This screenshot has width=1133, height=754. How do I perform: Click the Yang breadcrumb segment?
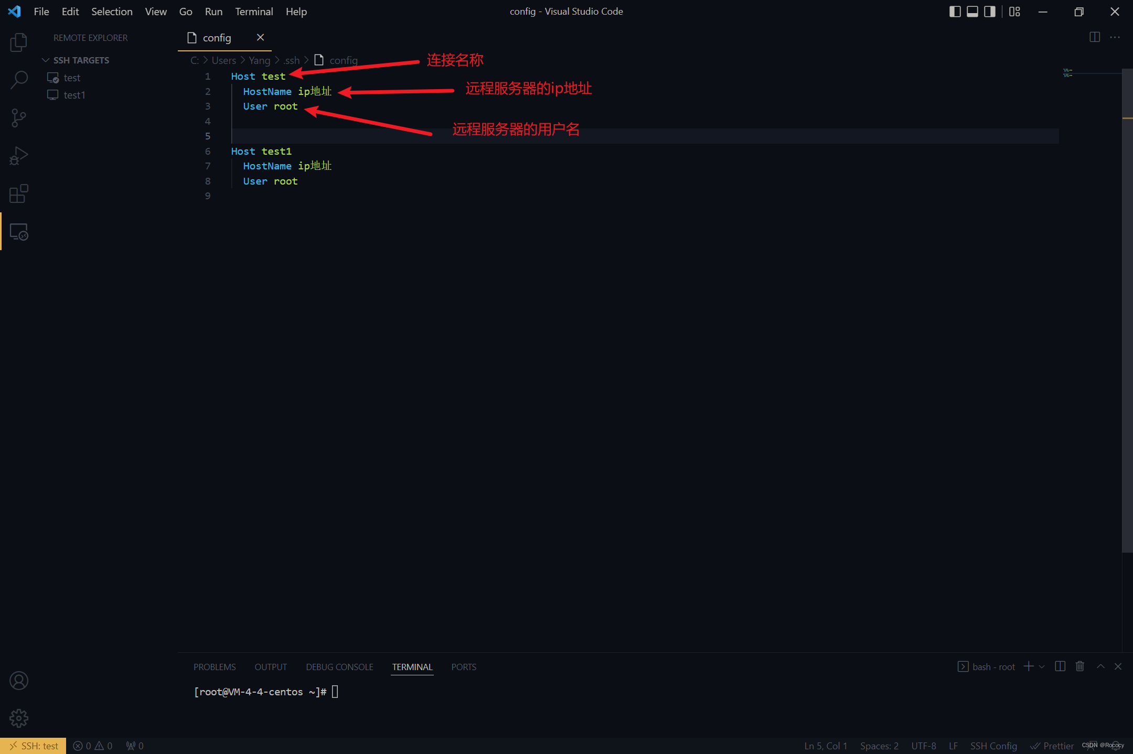click(x=259, y=60)
